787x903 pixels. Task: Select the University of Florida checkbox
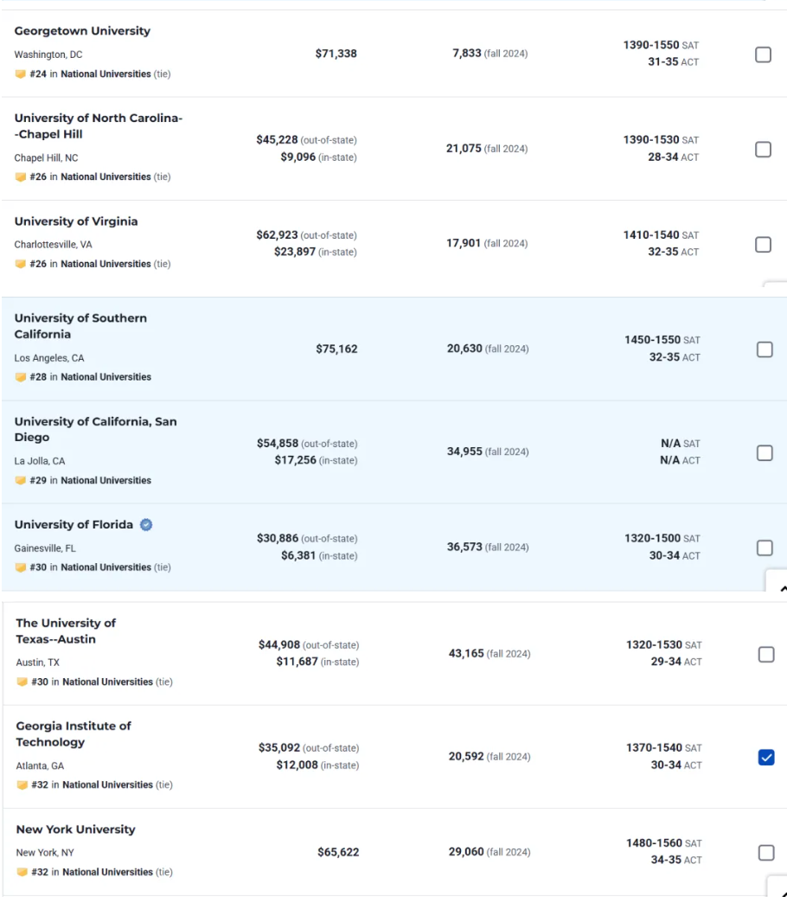click(765, 548)
